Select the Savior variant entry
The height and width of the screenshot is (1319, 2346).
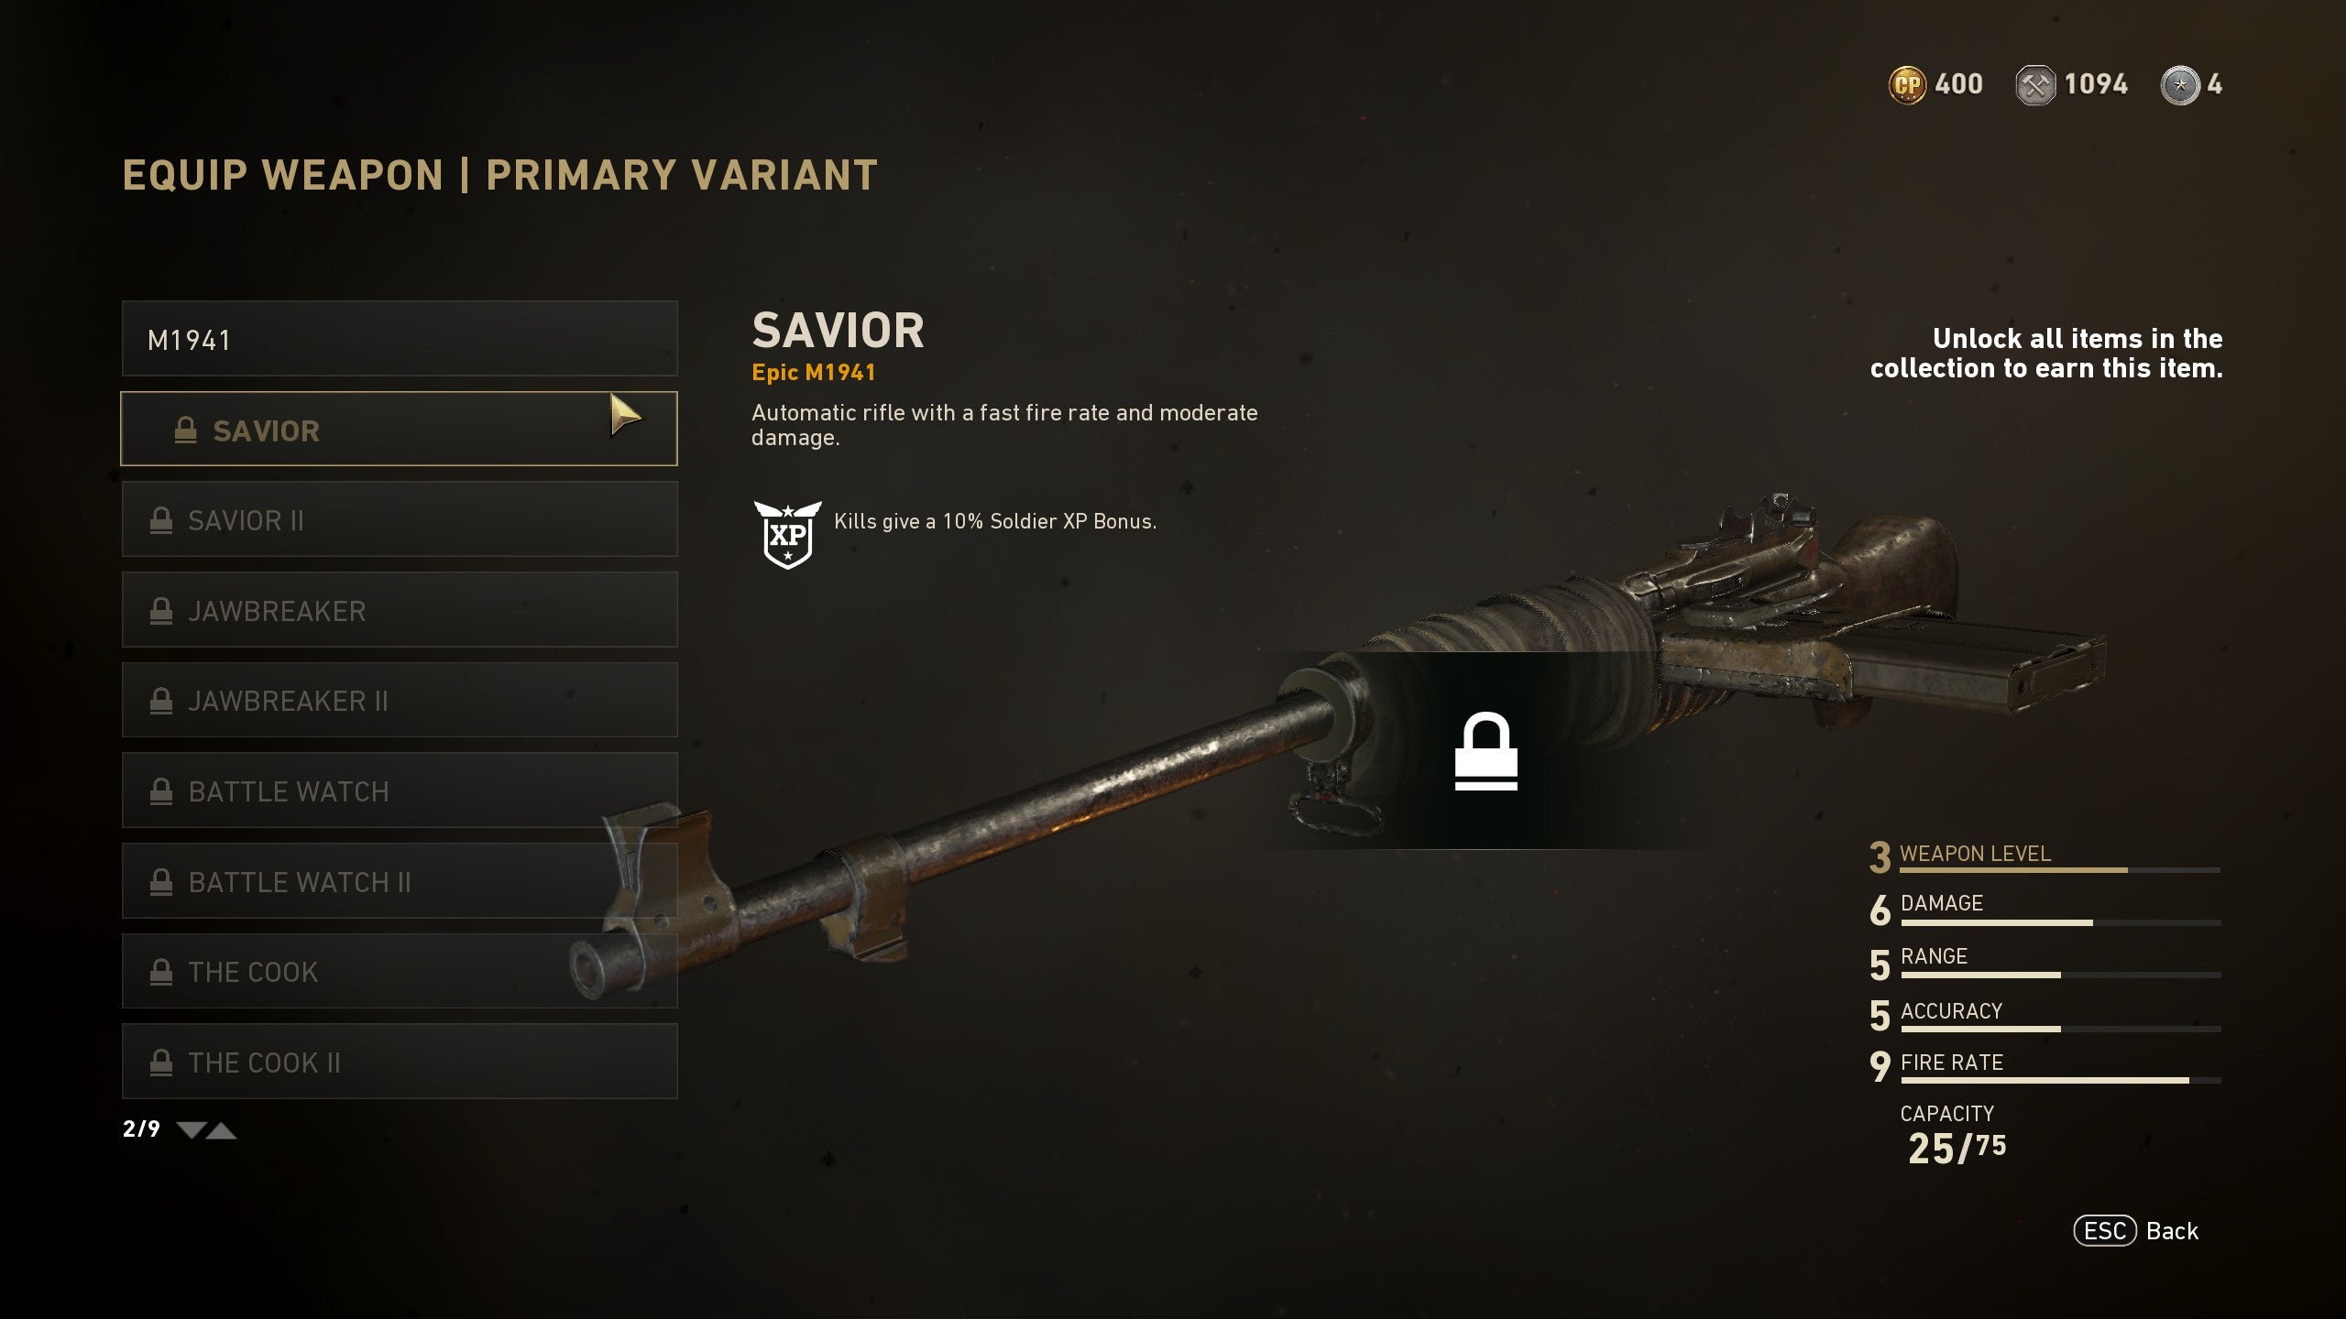click(x=400, y=429)
